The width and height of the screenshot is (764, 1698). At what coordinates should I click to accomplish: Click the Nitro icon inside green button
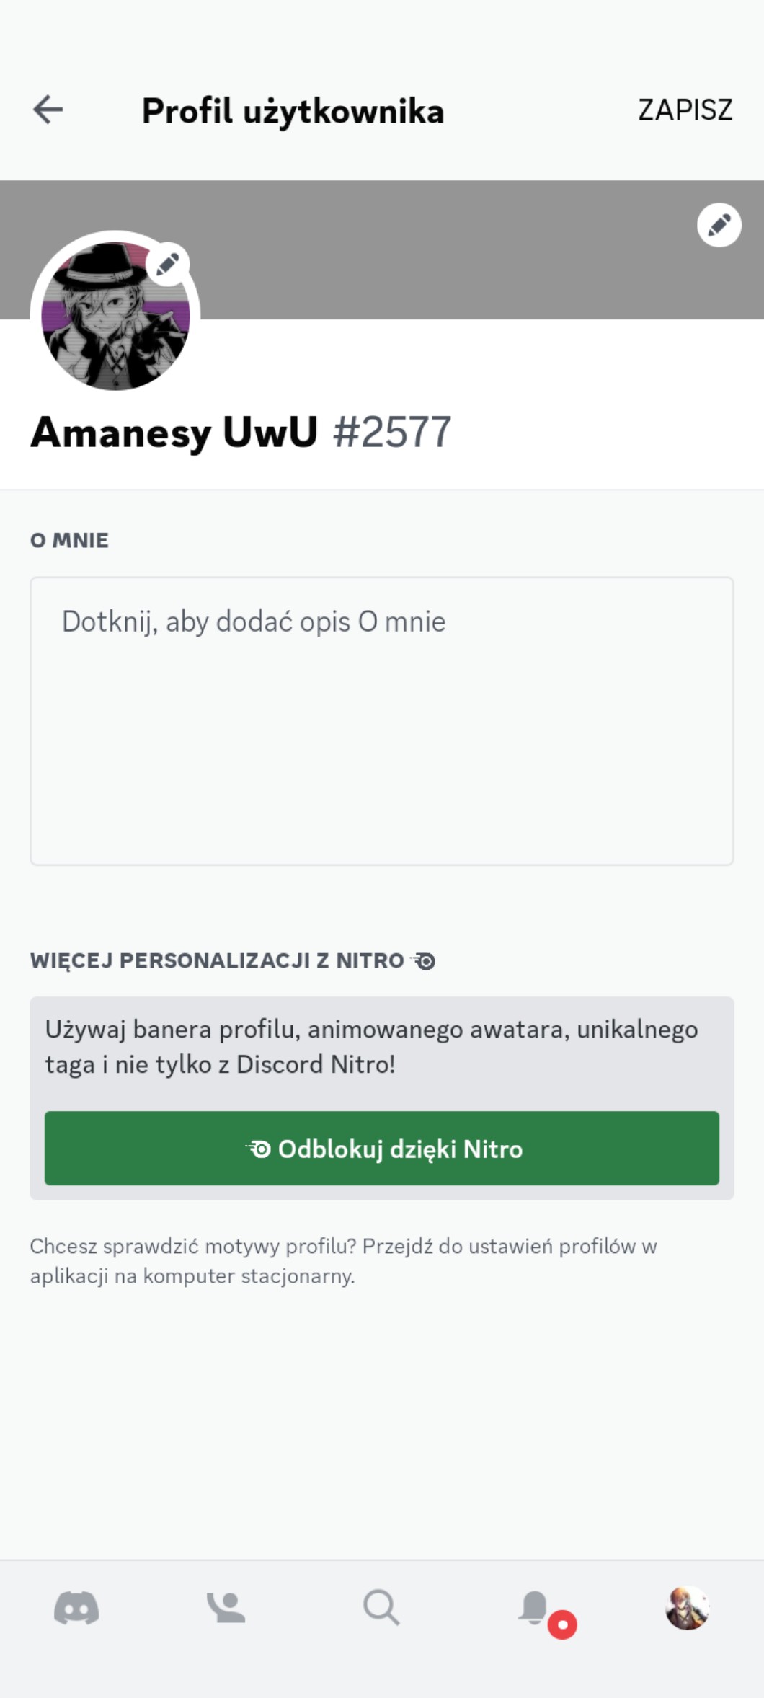pos(259,1149)
